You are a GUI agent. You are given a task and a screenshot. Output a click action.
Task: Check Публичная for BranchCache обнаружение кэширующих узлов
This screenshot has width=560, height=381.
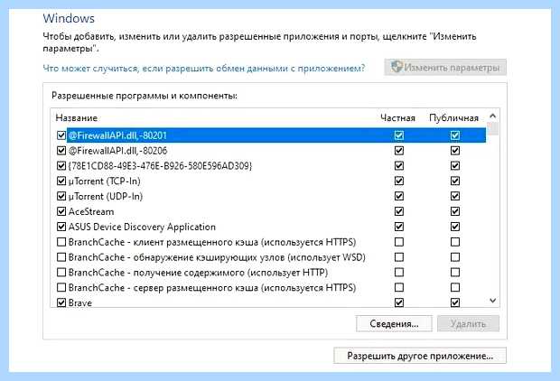tap(455, 257)
